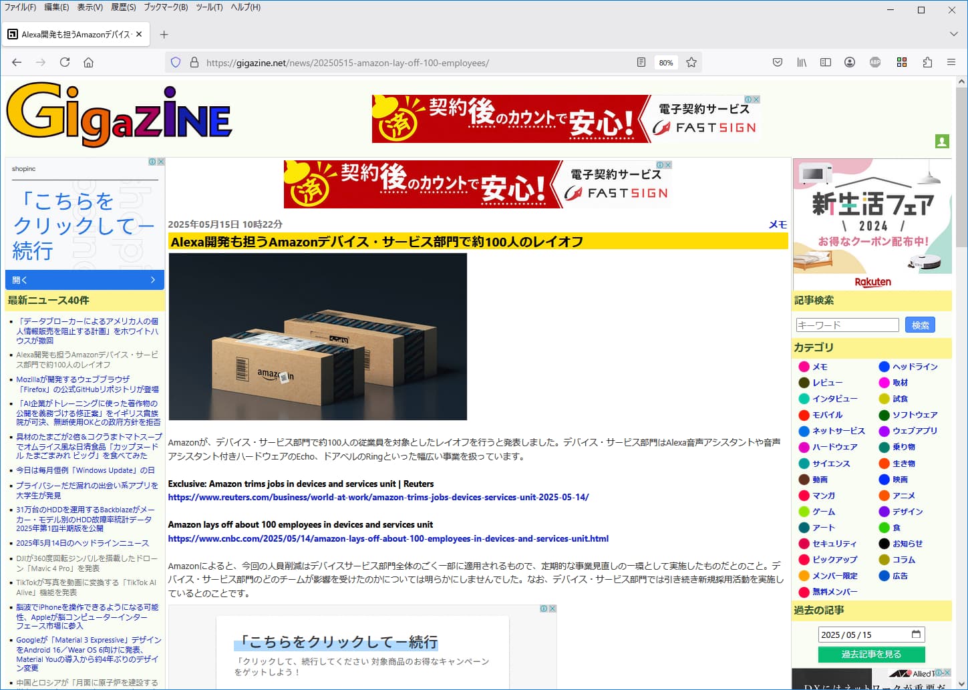Open 2025年5月14日のヘッドラインニュース link
Image resolution: width=968 pixels, height=690 pixels.
pos(83,543)
